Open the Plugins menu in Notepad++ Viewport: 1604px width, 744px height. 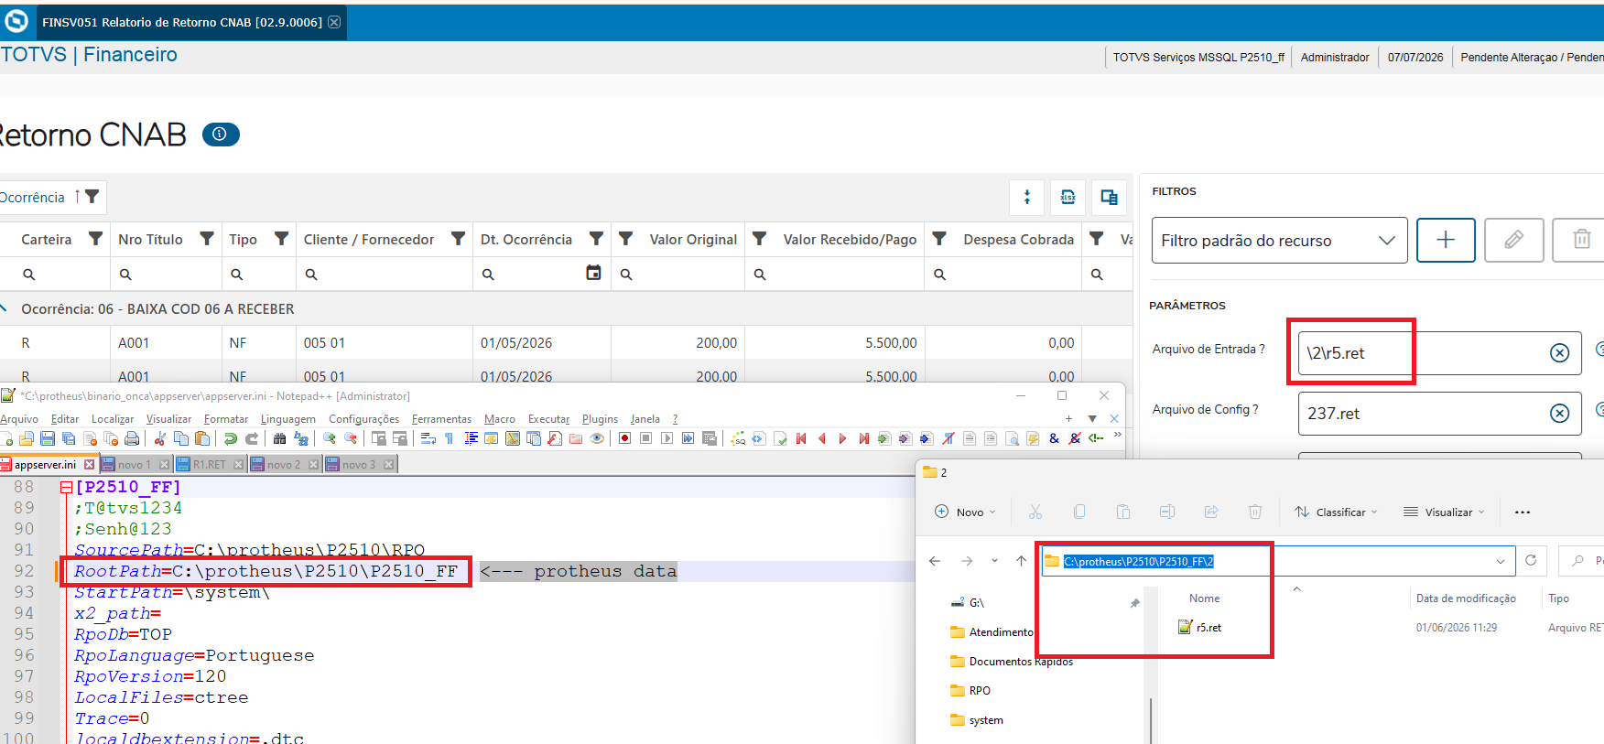[x=600, y=419]
